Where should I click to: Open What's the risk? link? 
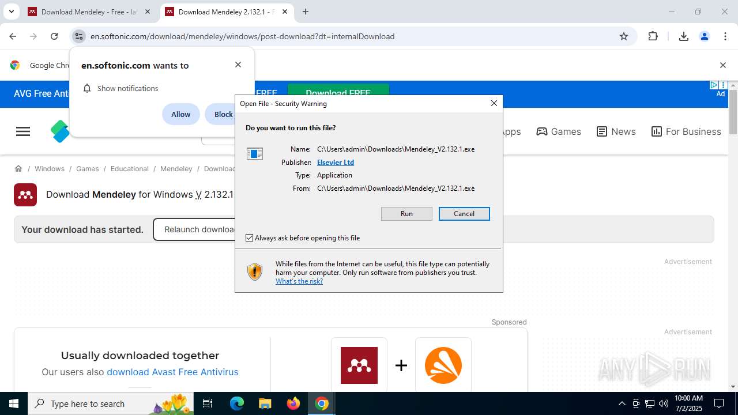299,281
